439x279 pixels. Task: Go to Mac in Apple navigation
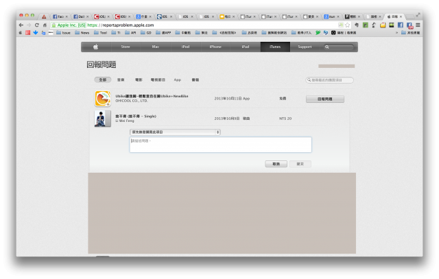point(156,47)
